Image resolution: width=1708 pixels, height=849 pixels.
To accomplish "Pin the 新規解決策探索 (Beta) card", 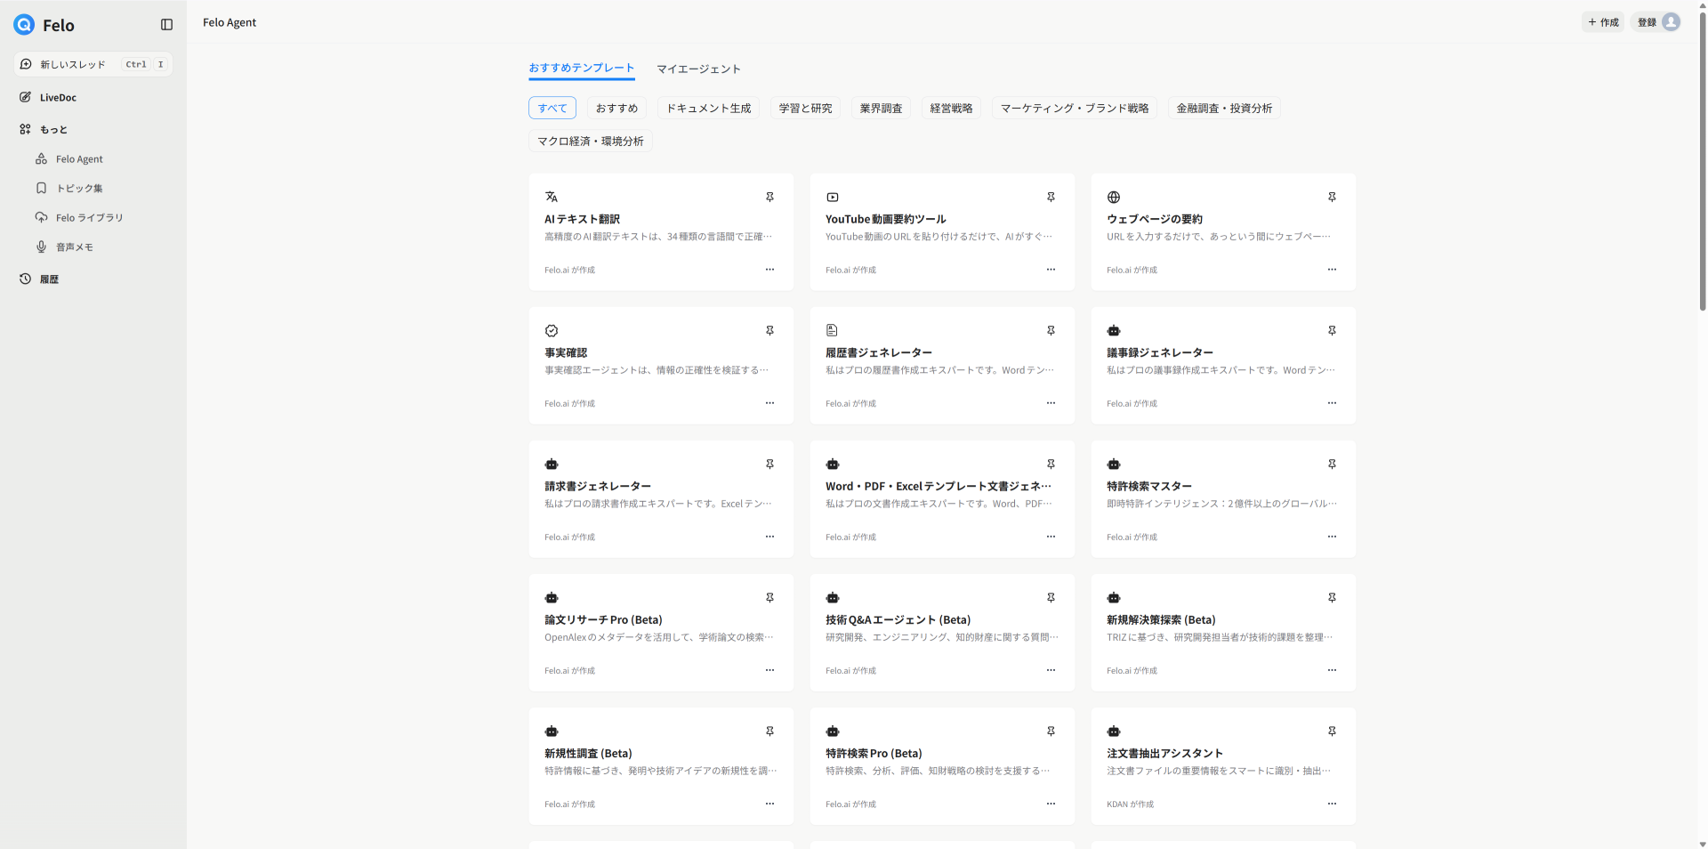I will 1332,598.
